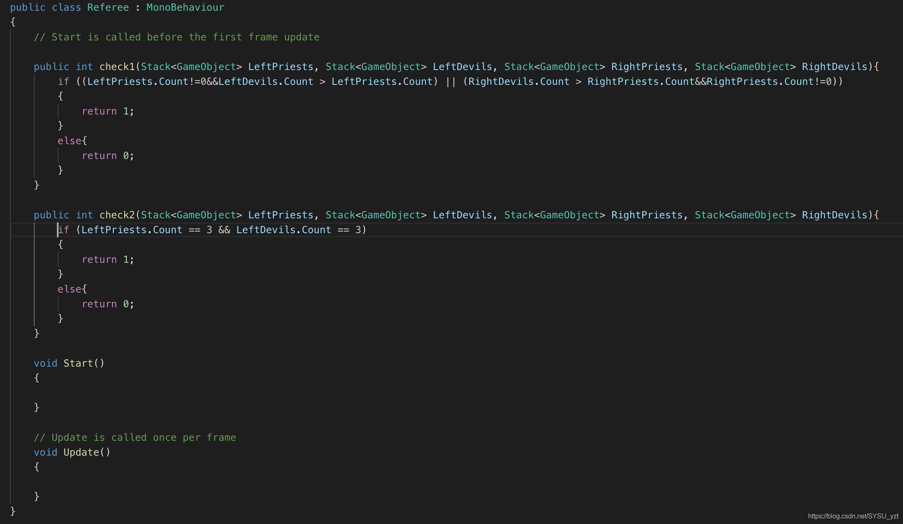
Task: Click RightPriests parameter in check1 signature
Action: pyautogui.click(x=647, y=67)
